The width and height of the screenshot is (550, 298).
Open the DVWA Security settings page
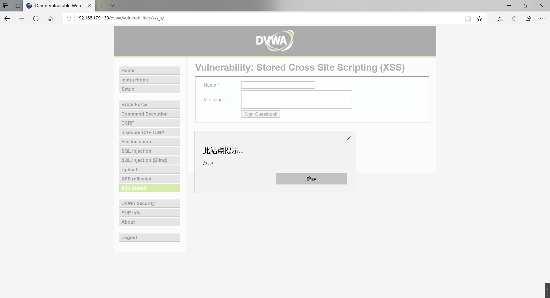(x=150, y=203)
